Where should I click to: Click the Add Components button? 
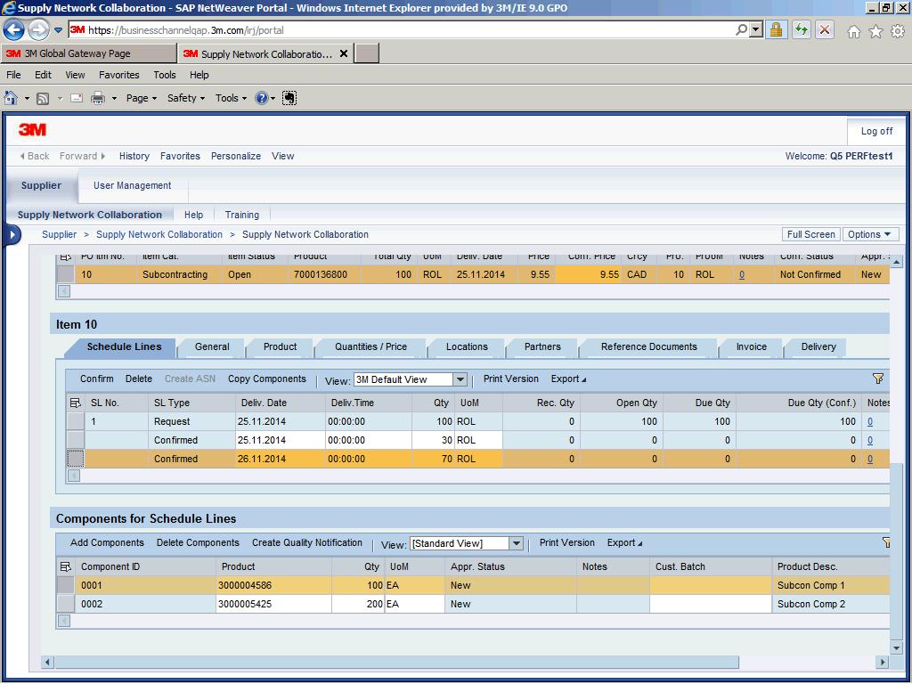pos(107,542)
